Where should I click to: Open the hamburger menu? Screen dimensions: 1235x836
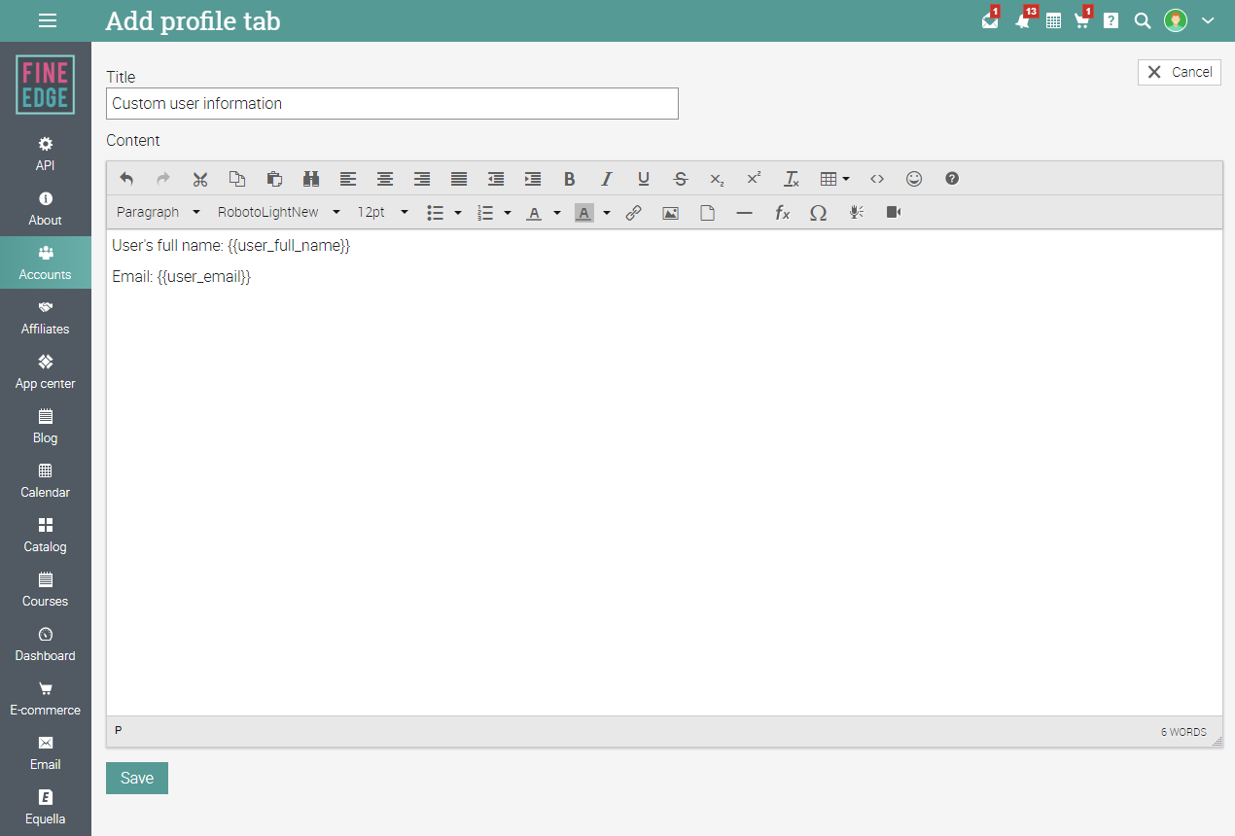click(x=48, y=20)
